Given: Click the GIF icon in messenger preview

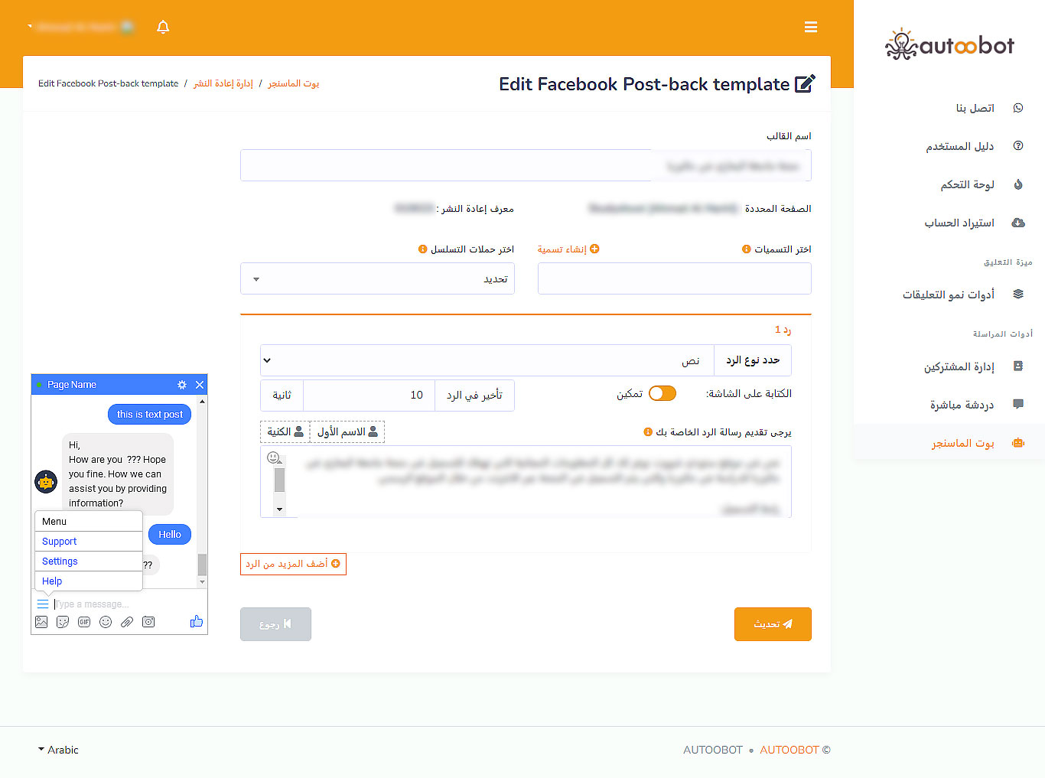Looking at the screenshot, I should pos(84,622).
